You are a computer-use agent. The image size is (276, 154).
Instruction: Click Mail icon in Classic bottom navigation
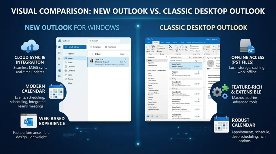coord(148,116)
